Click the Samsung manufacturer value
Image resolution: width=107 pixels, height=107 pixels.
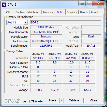pos(46,36)
